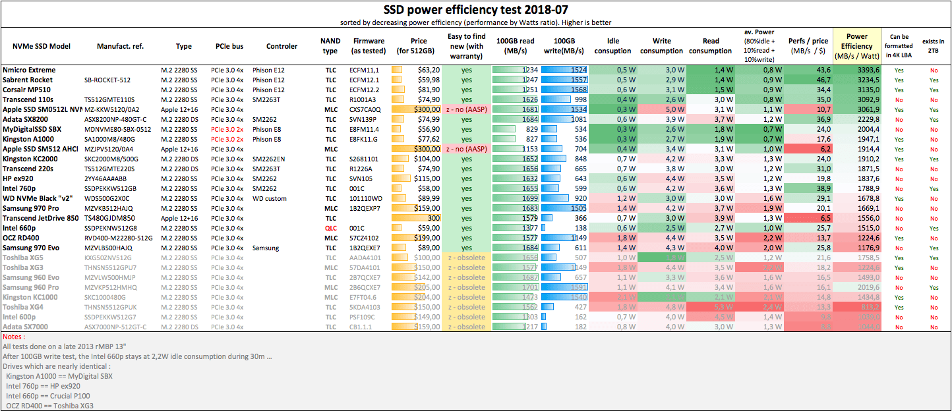Select the greyed "Adata SX7000" model cell
Image resolution: width=952 pixels, height=411 pixels.
[x=25, y=327]
